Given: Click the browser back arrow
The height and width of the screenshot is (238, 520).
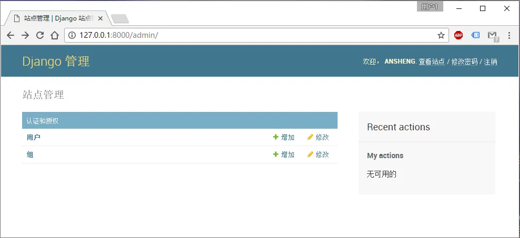Looking at the screenshot, I should point(11,35).
